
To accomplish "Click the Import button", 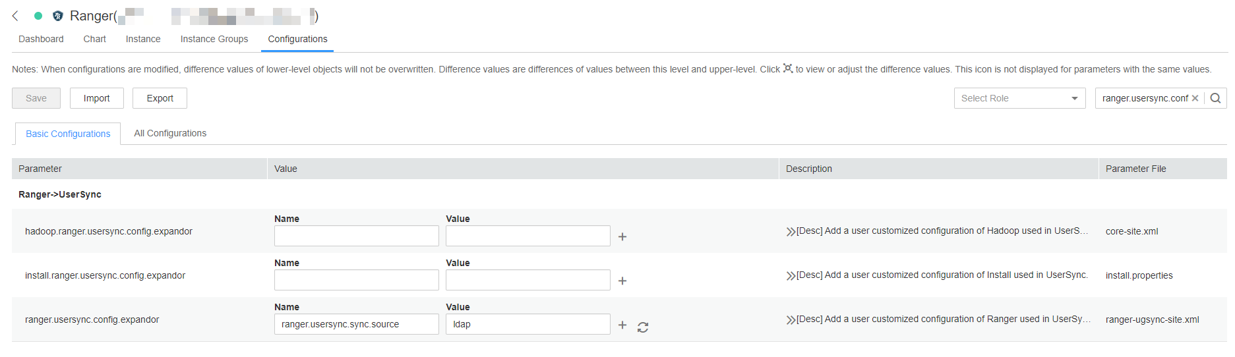I will click(x=96, y=98).
